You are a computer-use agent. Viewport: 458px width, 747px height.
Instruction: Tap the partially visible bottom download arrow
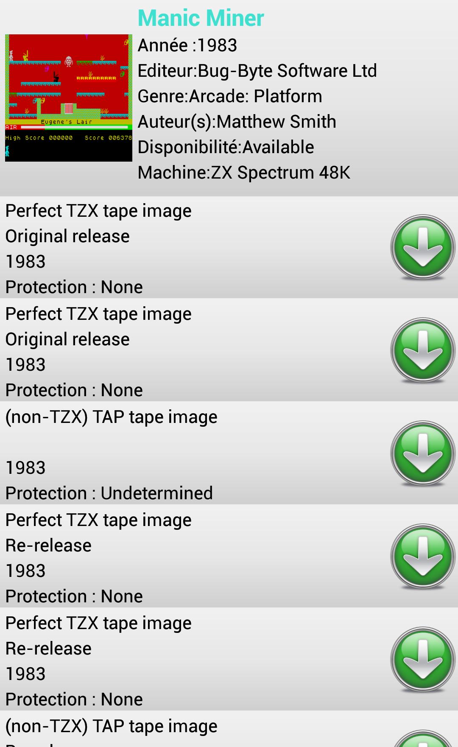pyautogui.click(x=422, y=740)
